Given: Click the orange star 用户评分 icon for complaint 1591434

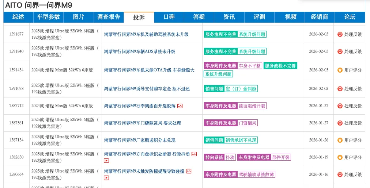Looking at the screenshot, I should pos(340,70).
